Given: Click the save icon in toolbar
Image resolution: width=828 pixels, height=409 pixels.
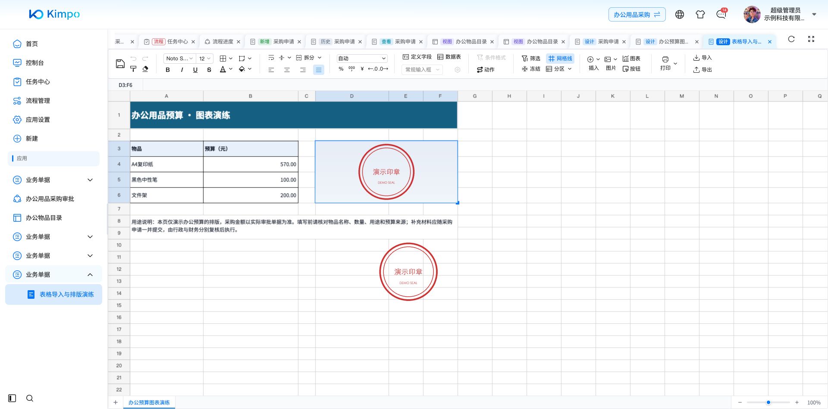Looking at the screenshot, I should 120,64.
